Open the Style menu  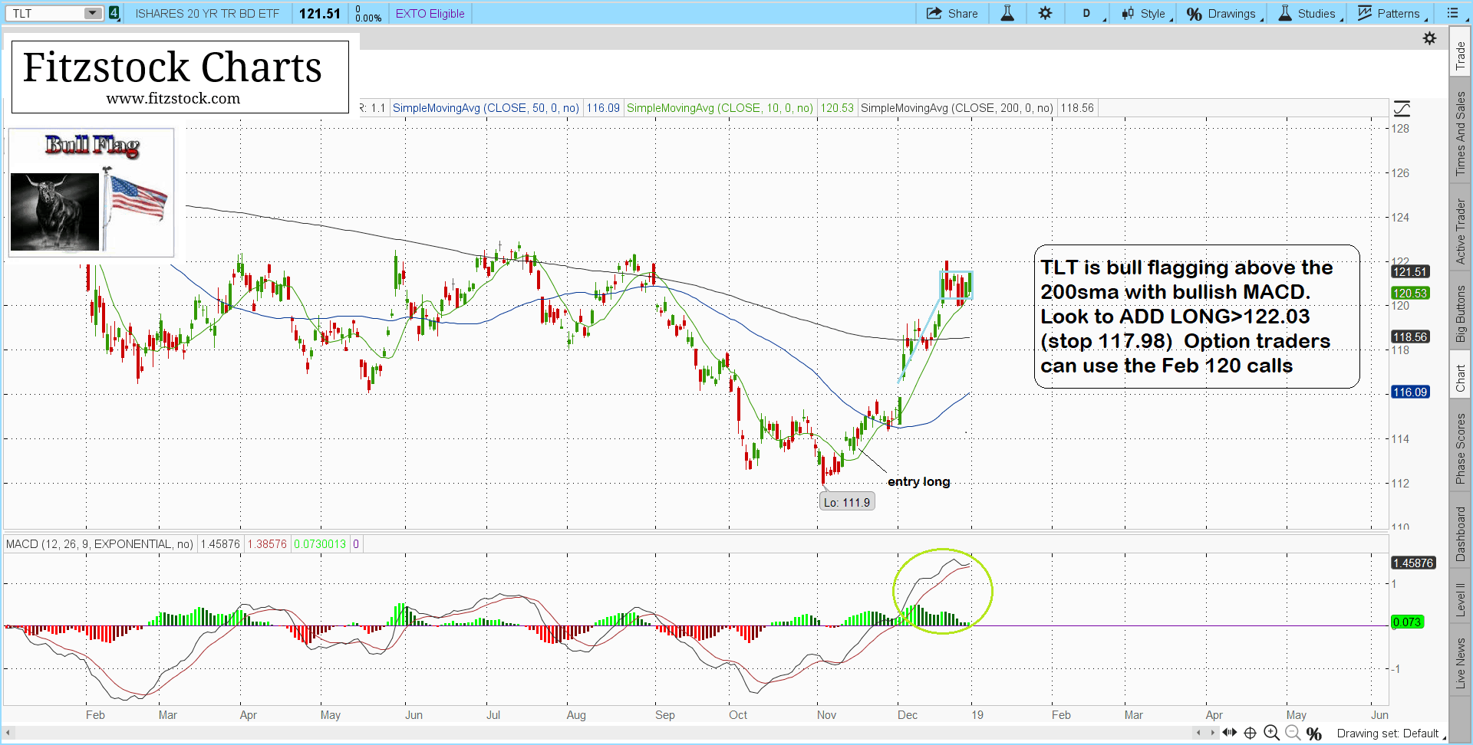(x=1145, y=13)
